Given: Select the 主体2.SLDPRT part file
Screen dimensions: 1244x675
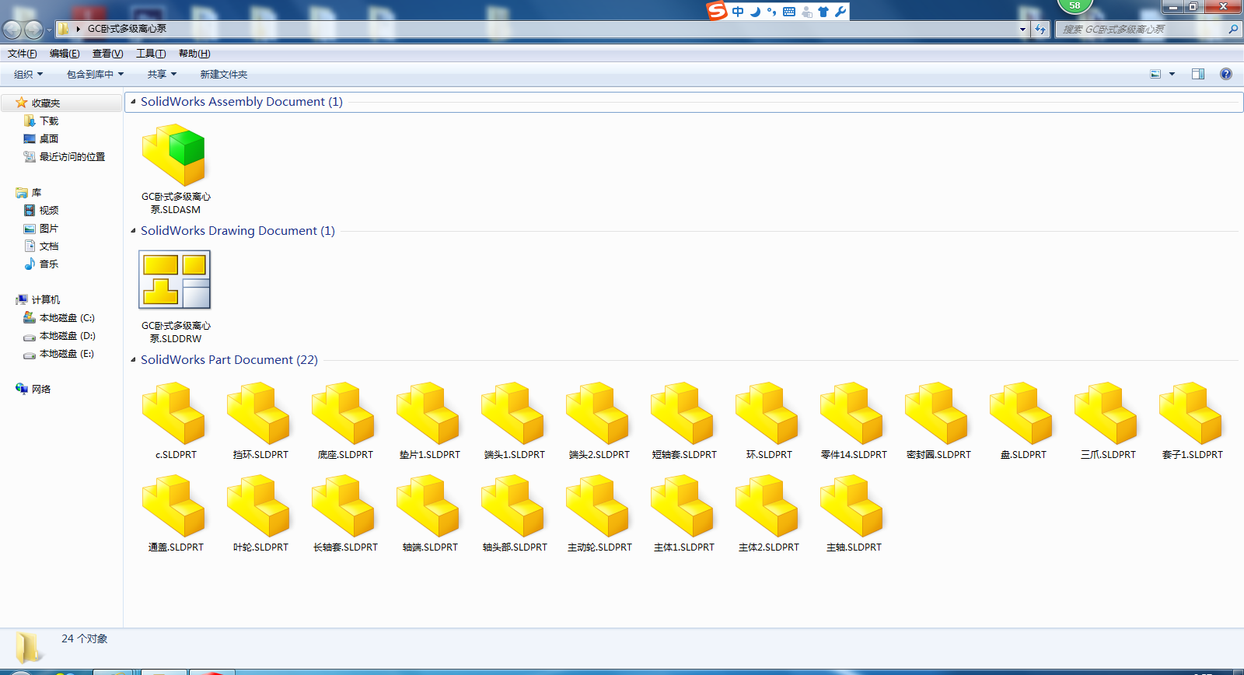Looking at the screenshot, I should [768, 513].
